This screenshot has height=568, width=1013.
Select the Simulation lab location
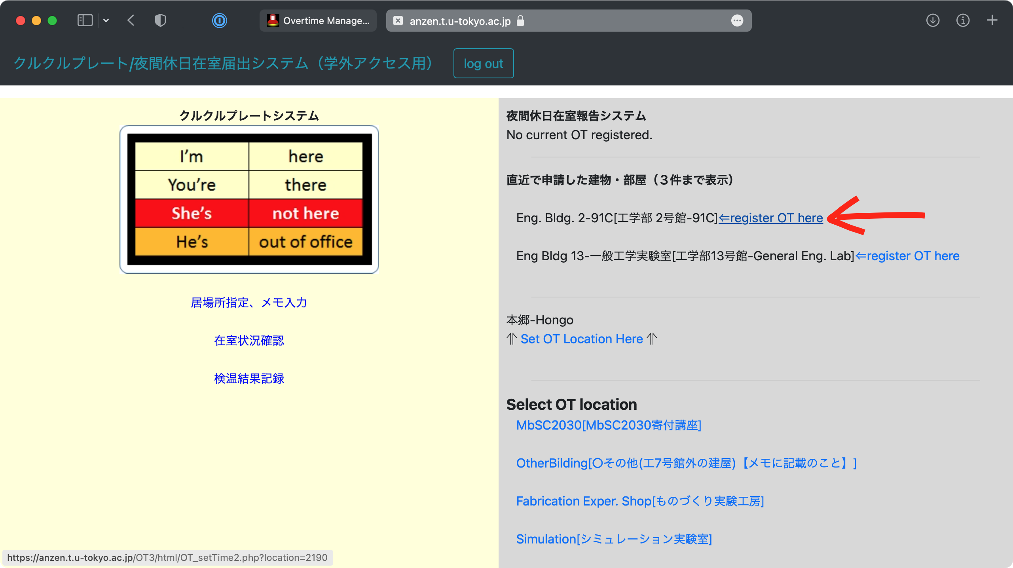click(x=614, y=539)
